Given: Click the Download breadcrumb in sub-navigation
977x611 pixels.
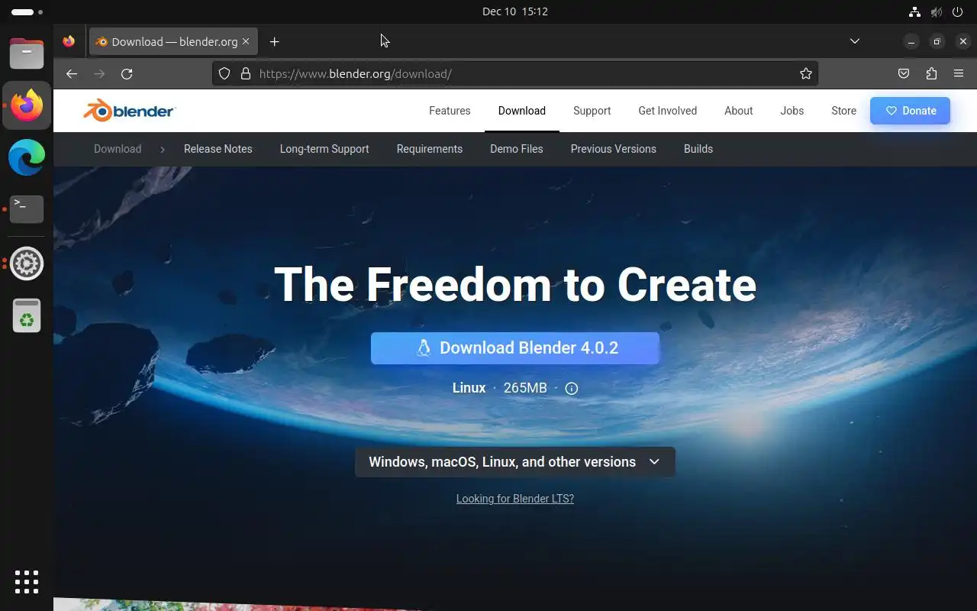Looking at the screenshot, I should (x=118, y=149).
